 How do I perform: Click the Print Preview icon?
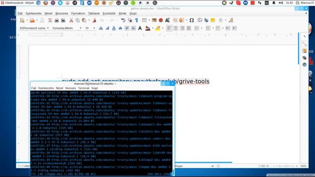[63, 20]
